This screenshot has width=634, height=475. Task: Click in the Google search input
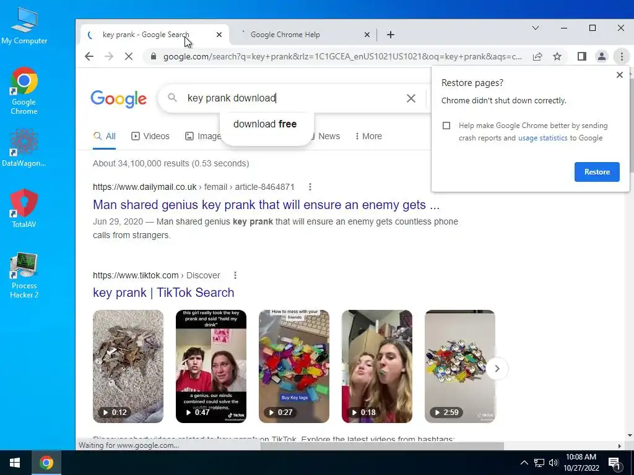tap(293, 98)
